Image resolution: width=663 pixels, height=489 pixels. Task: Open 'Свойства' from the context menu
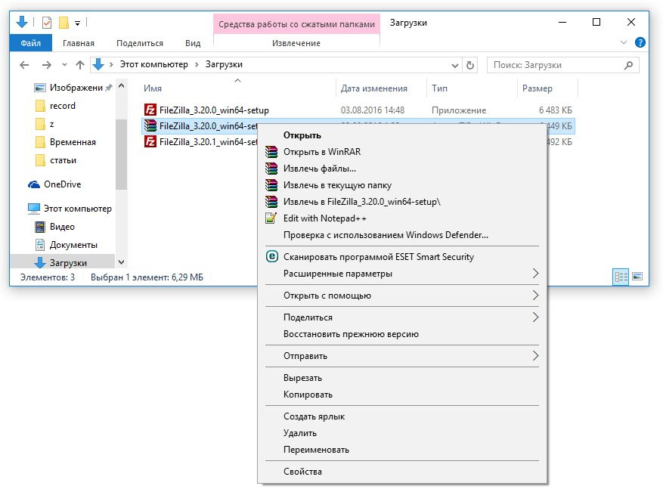[302, 472]
